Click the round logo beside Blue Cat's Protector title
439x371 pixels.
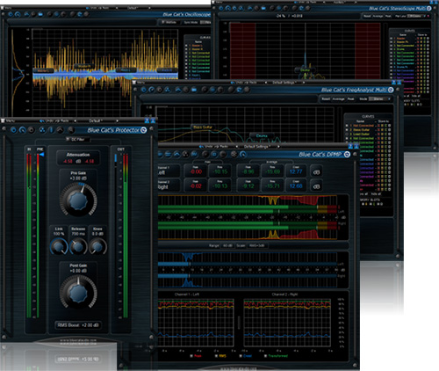[143, 130]
